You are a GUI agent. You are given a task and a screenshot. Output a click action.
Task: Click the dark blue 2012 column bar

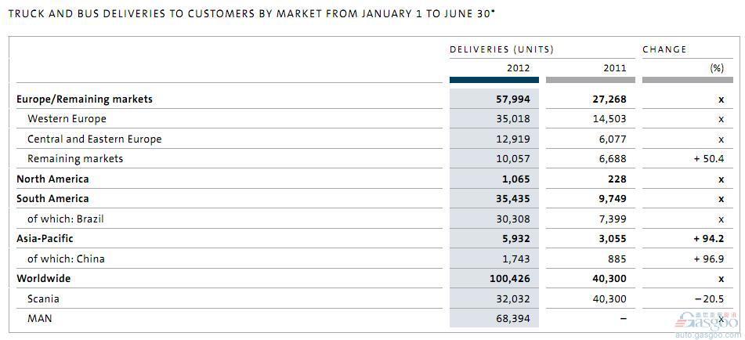494,80
